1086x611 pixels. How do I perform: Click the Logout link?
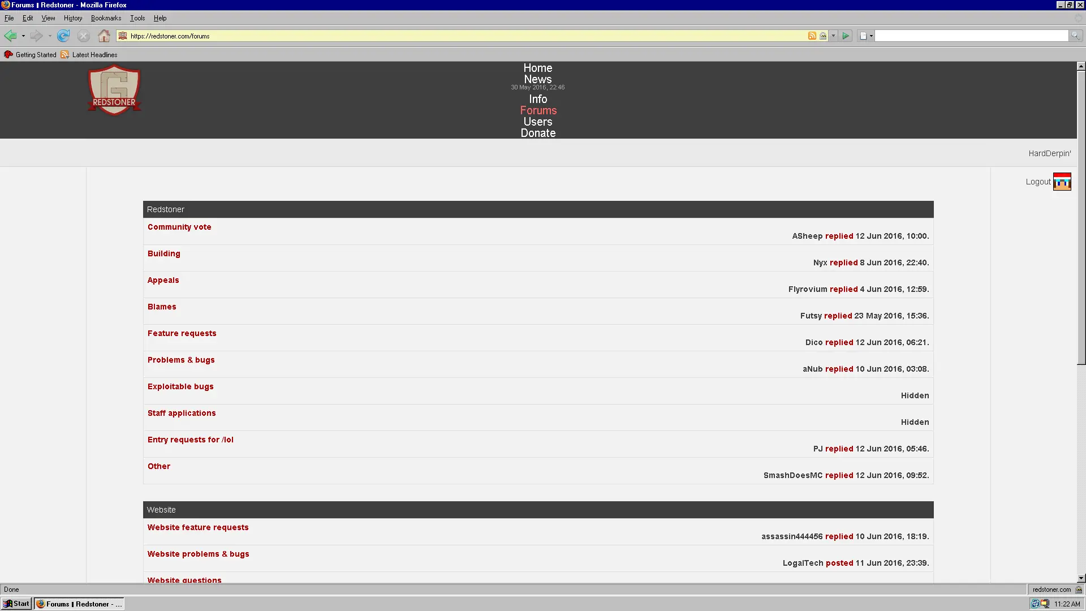[1038, 182]
